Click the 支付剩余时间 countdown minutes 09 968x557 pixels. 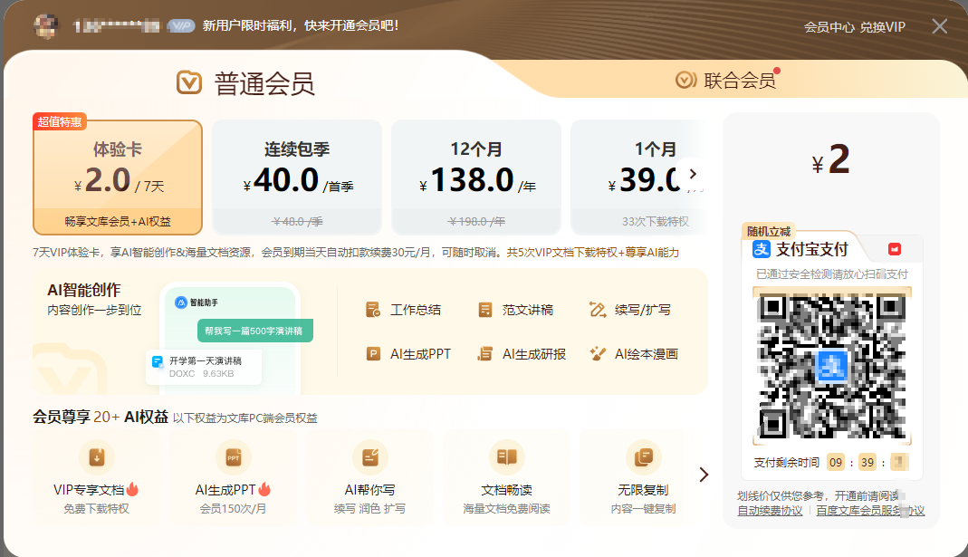pos(836,463)
